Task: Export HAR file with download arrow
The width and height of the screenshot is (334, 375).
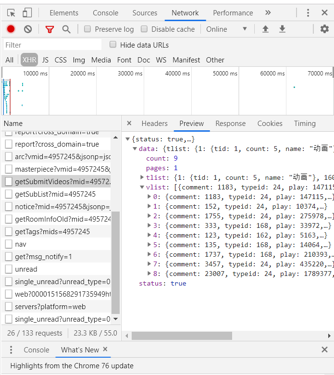Action: (x=283, y=29)
